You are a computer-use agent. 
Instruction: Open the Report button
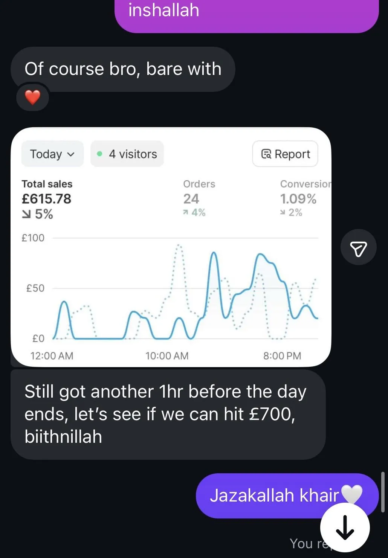[x=285, y=154]
